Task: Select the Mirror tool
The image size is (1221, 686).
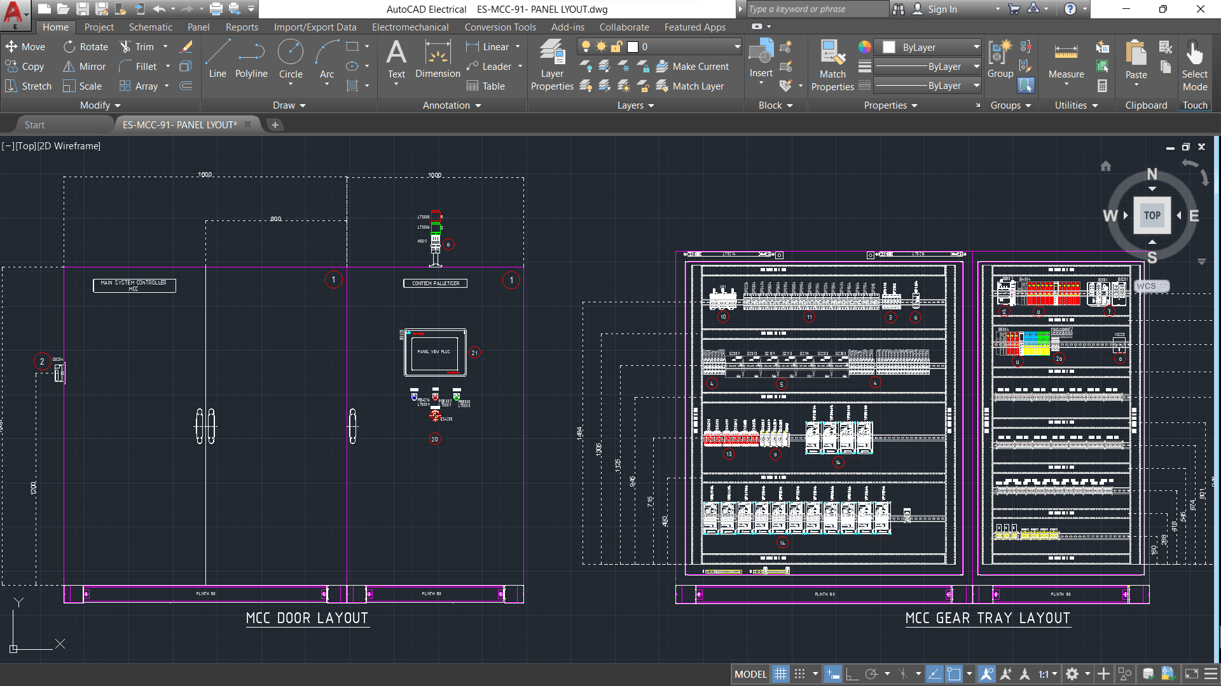Action: pos(84,66)
